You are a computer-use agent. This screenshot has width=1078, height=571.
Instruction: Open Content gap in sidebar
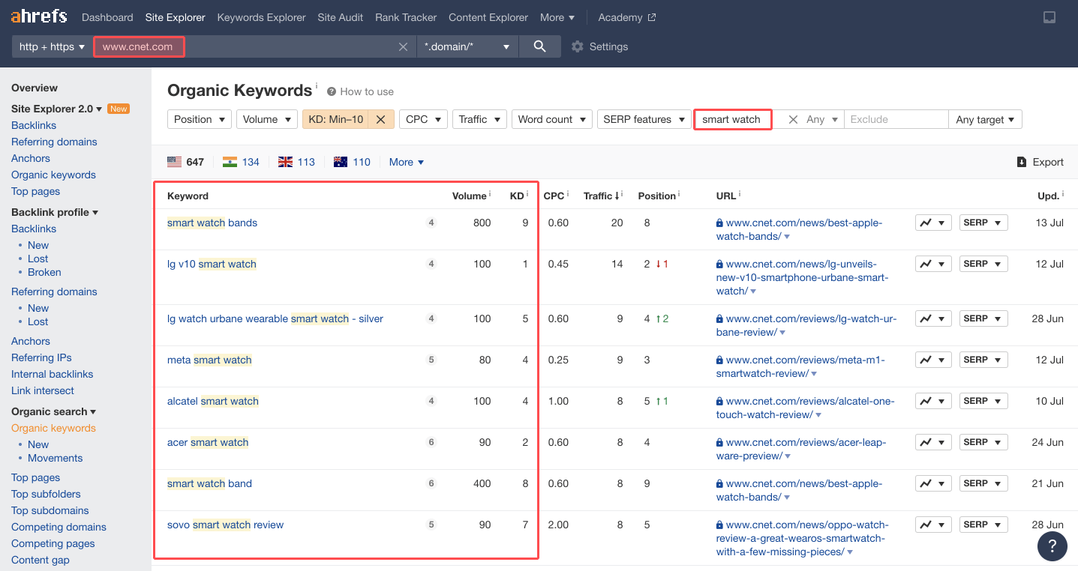point(41,560)
